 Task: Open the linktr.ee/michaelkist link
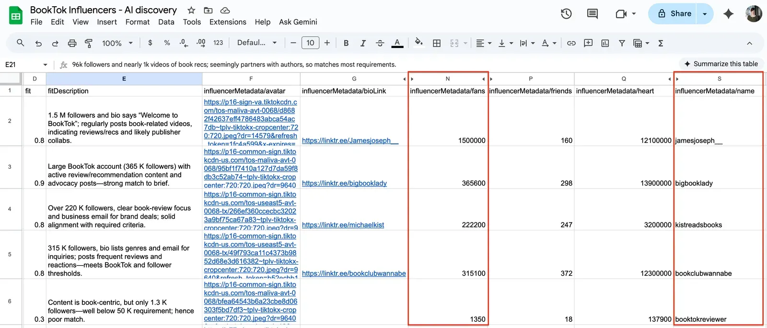pos(343,225)
